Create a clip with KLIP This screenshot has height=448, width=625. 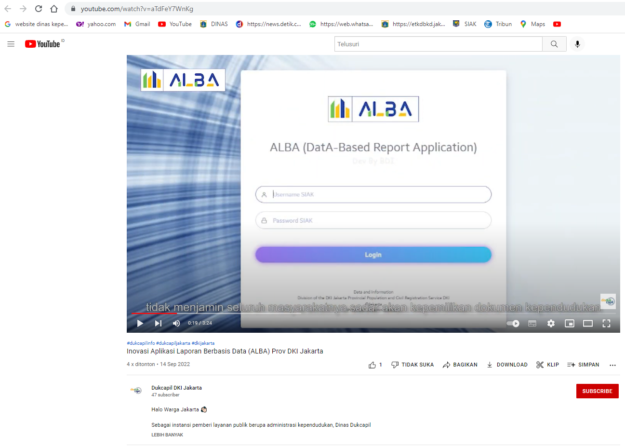pos(547,365)
